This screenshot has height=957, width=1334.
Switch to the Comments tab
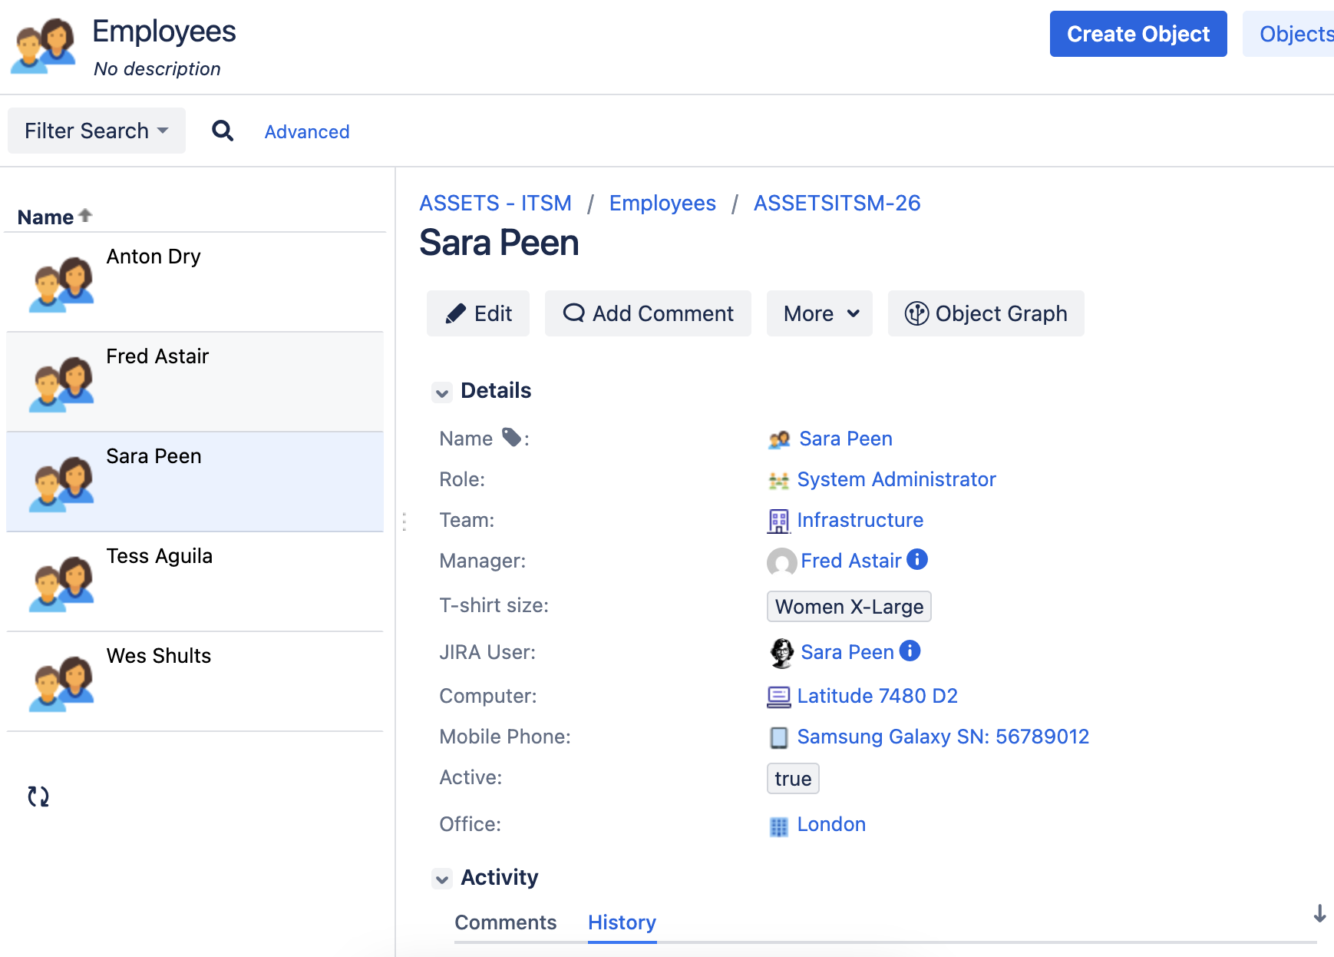pyautogui.click(x=505, y=922)
